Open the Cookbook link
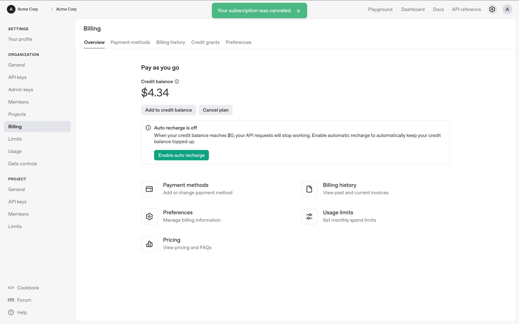Image resolution: width=519 pixels, height=324 pixels. pyautogui.click(x=28, y=288)
